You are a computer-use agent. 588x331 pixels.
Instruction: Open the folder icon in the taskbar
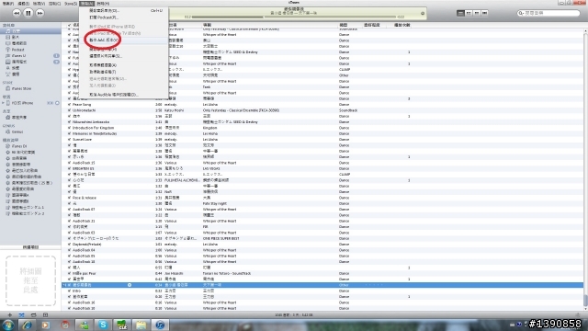click(141, 325)
